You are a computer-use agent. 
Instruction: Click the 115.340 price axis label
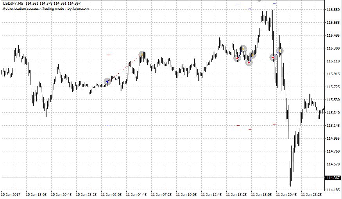[x=333, y=112]
